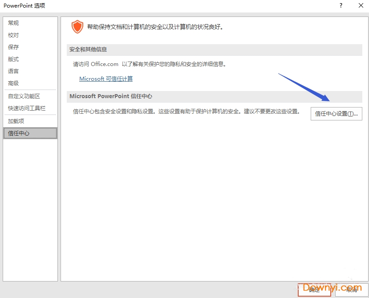Select 常规 in the options sidebar
Screen dimensions: 369x298
pos(14,23)
